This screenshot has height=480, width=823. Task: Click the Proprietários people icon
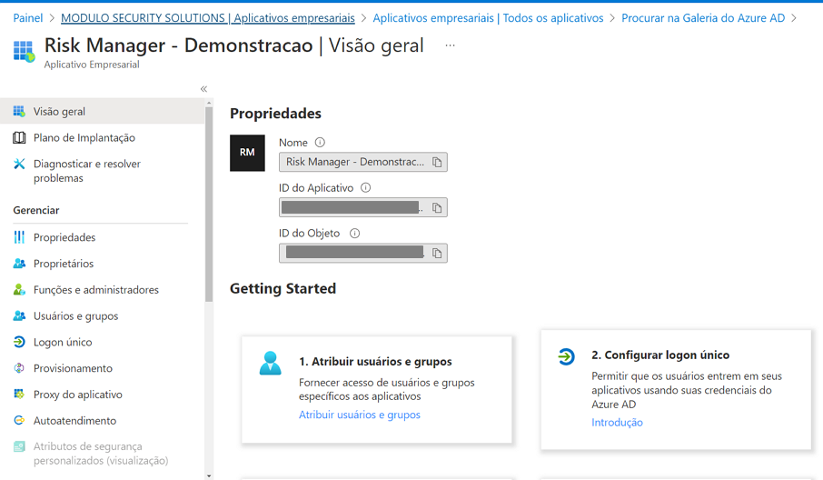click(19, 264)
